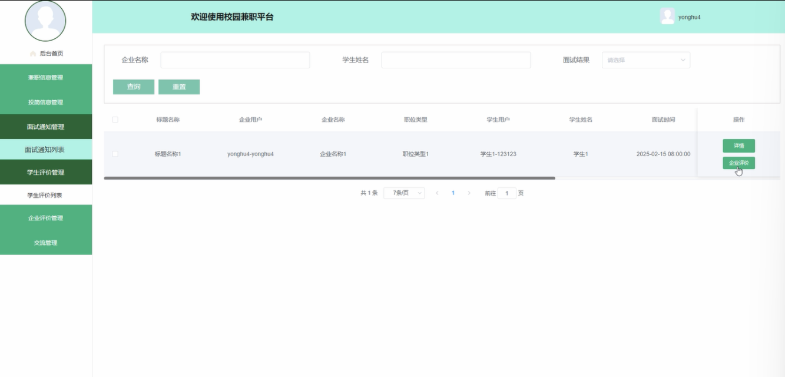
Task: Open the 面试结果 dropdown
Action: click(x=646, y=60)
